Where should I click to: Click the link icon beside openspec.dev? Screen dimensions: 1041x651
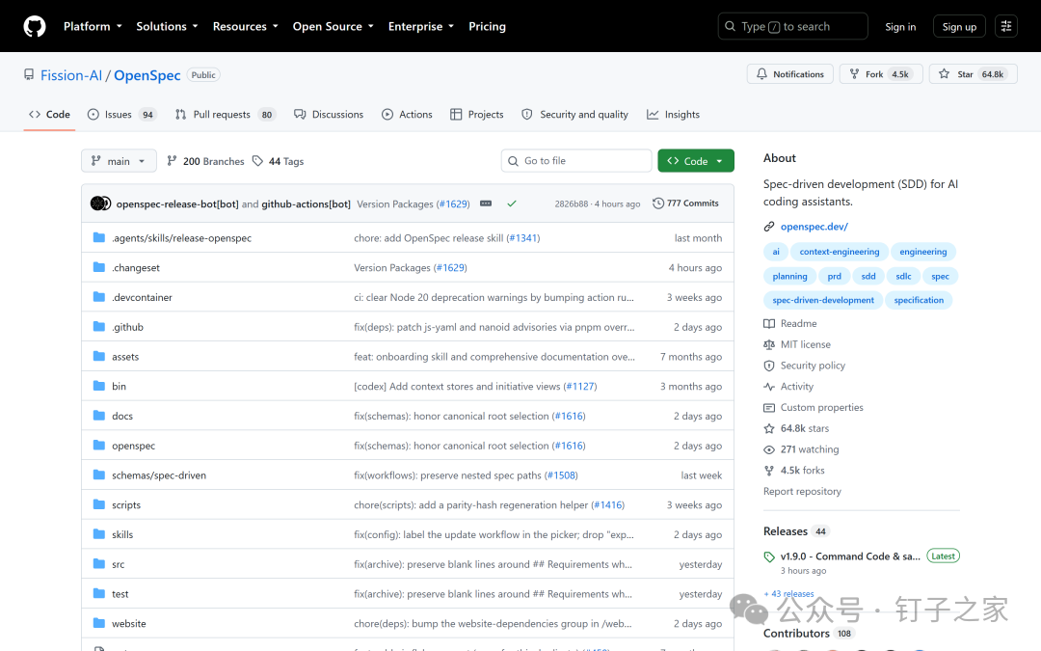pos(769,227)
